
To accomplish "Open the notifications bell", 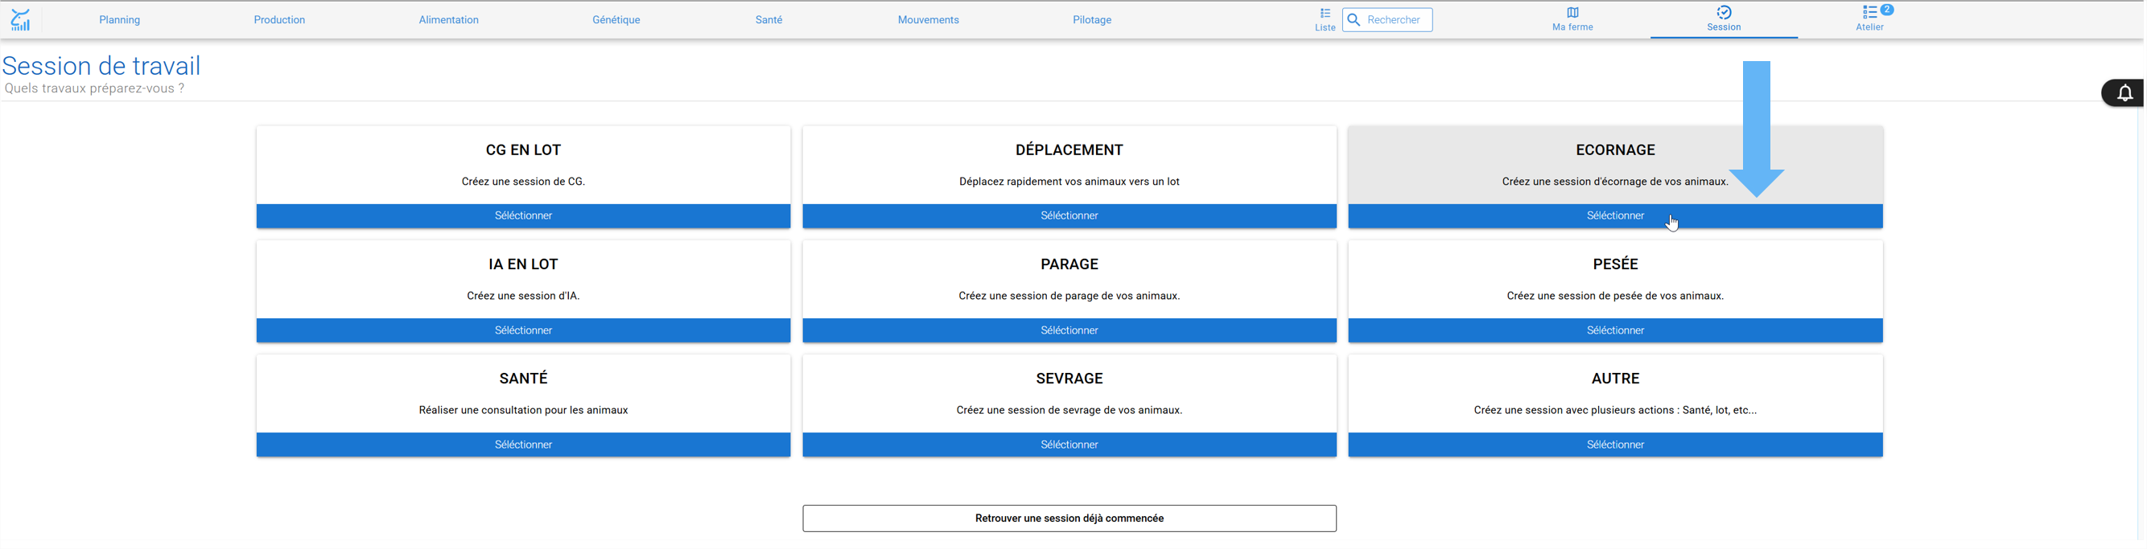I will [2125, 92].
